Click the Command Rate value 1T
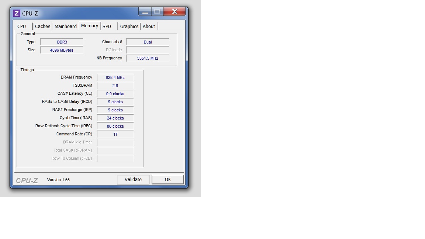 click(115, 134)
